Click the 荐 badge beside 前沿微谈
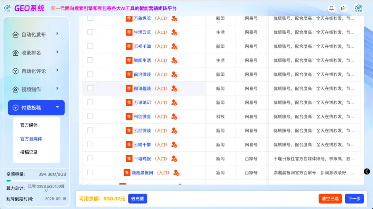The image size is (373, 209). point(129,75)
